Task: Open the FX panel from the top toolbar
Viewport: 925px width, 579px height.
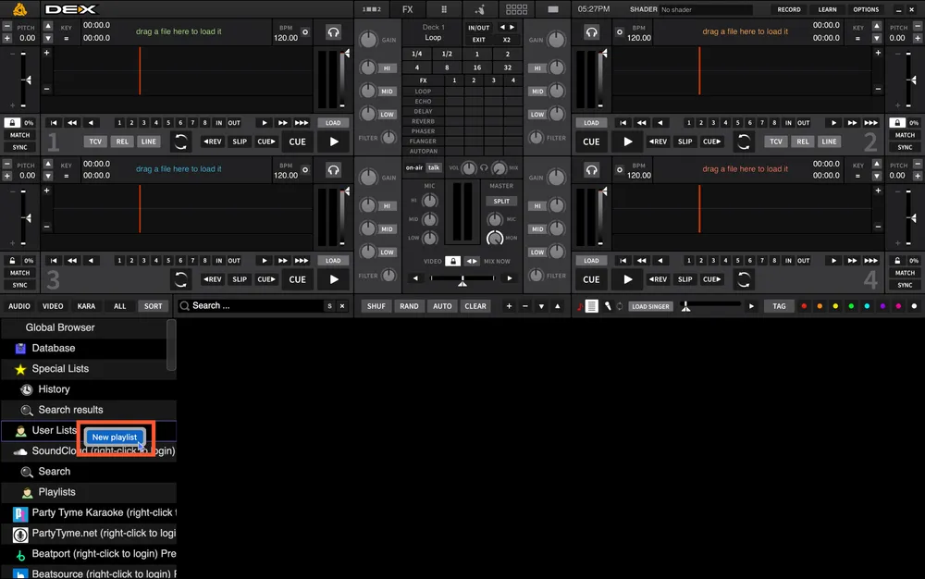Action: pyautogui.click(x=406, y=8)
